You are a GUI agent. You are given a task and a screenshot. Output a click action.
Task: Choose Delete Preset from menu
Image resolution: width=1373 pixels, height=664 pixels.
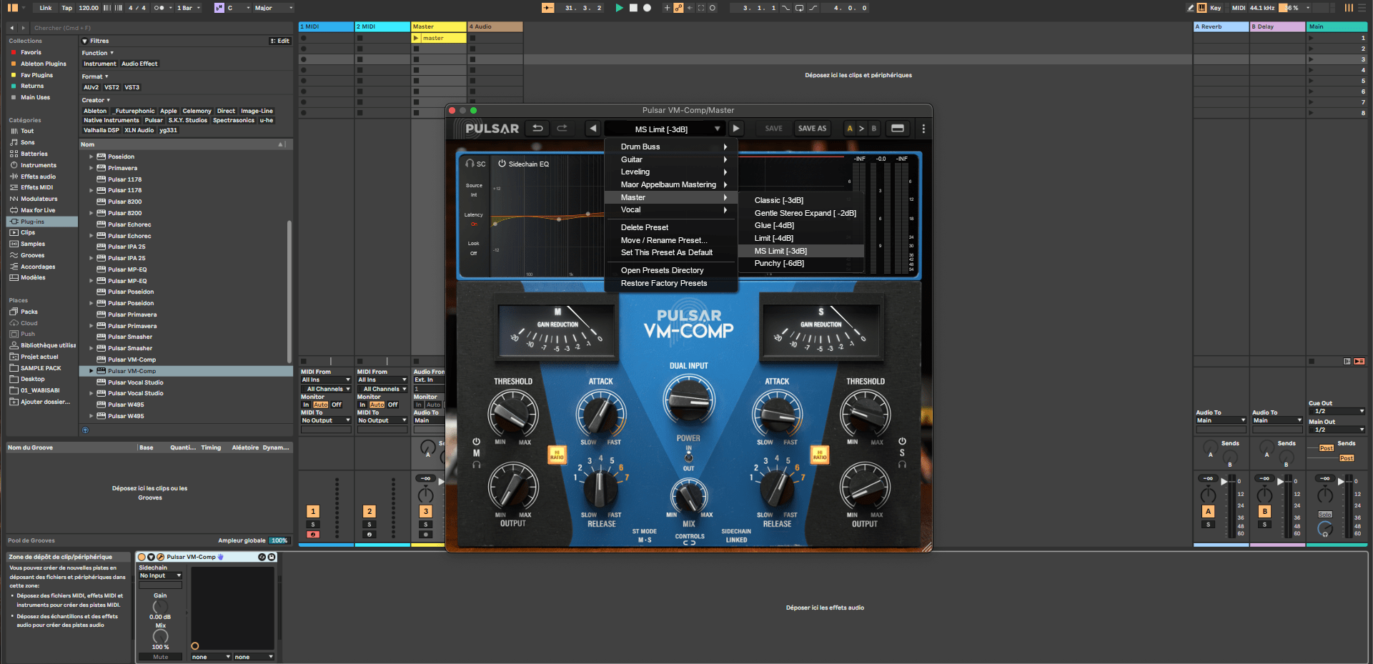[671, 227]
